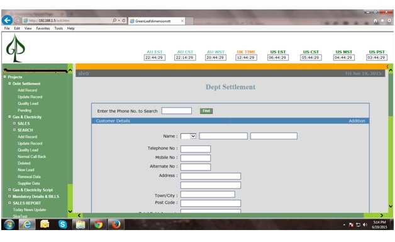This screenshot has width=395, height=242.
Task: Go back with the browser back arrow
Action: [x=7, y=20]
